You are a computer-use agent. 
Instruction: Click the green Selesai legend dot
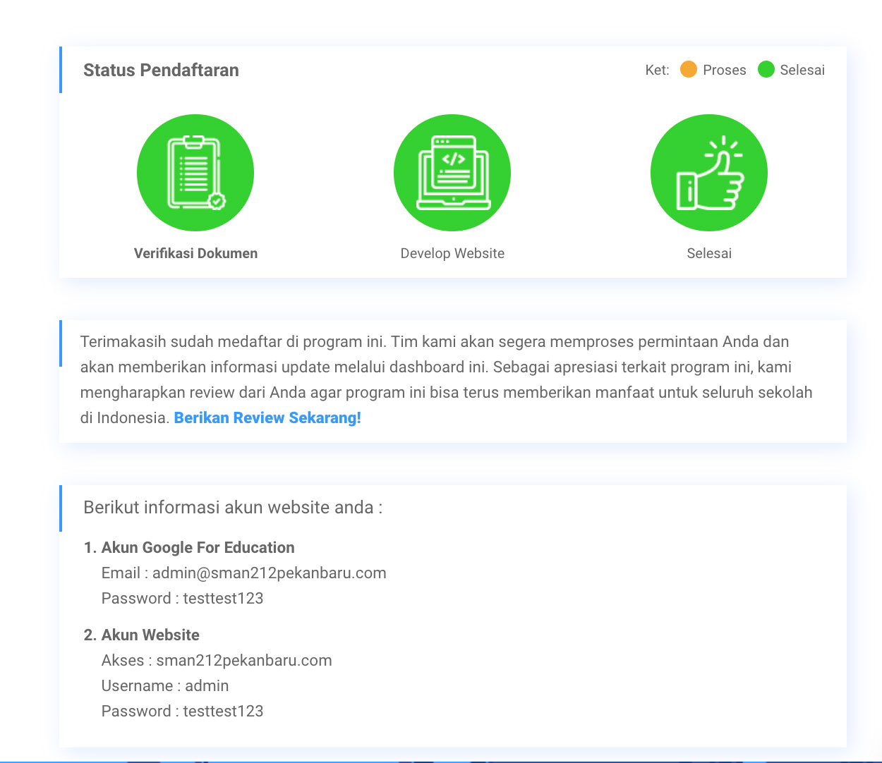pyautogui.click(x=765, y=70)
